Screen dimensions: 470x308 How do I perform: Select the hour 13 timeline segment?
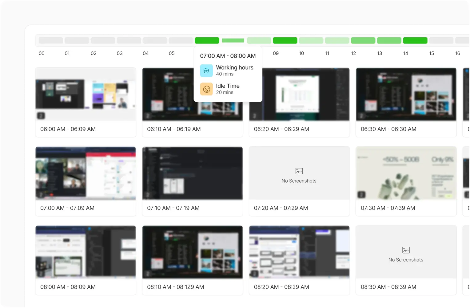[389, 40]
